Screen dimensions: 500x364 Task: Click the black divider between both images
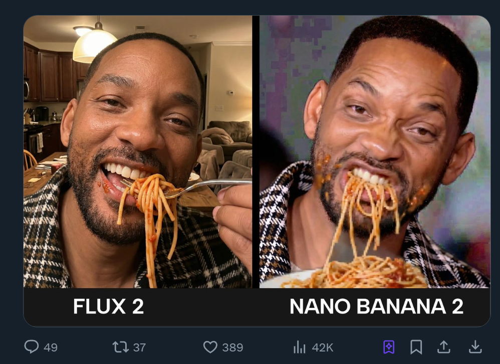(x=256, y=150)
